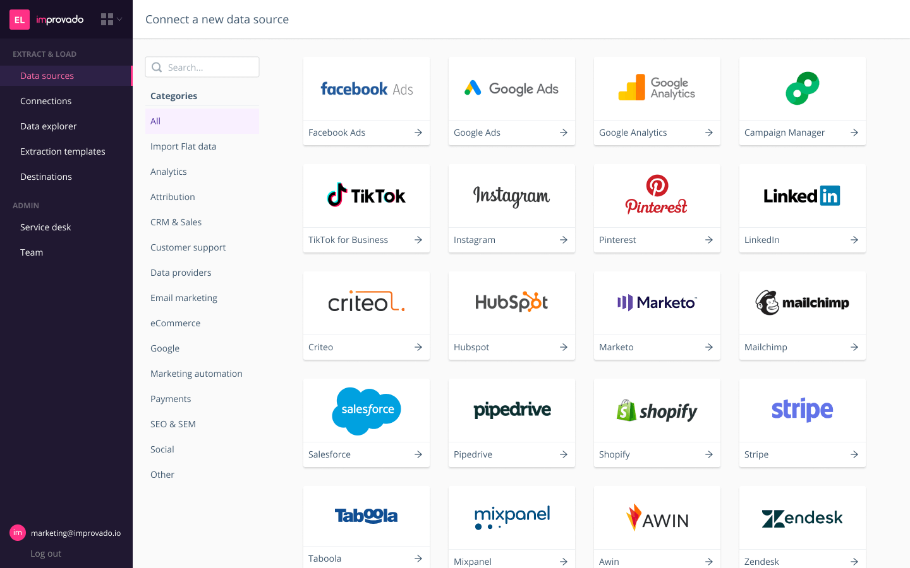Select the Pinterest data source icon
Screen dimensions: 910x568
[657, 196]
